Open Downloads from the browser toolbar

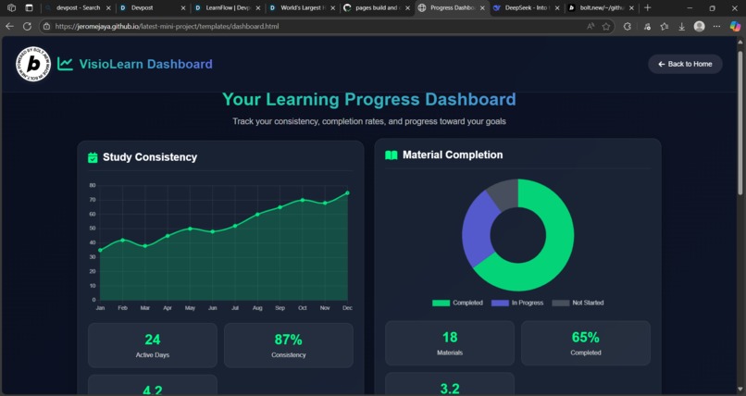tap(682, 26)
